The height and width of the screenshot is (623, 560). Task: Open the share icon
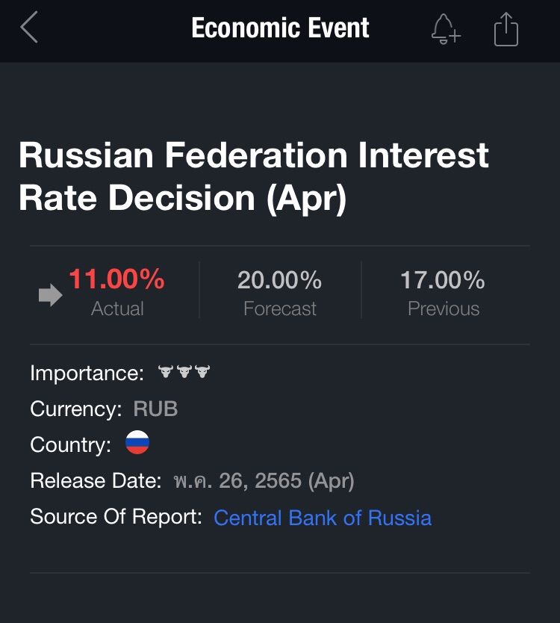(x=505, y=30)
